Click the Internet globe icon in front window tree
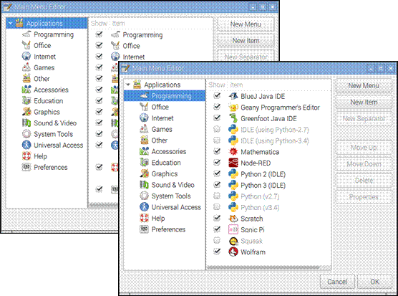This screenshot has height=296, width=398. [x=144, y=118]
